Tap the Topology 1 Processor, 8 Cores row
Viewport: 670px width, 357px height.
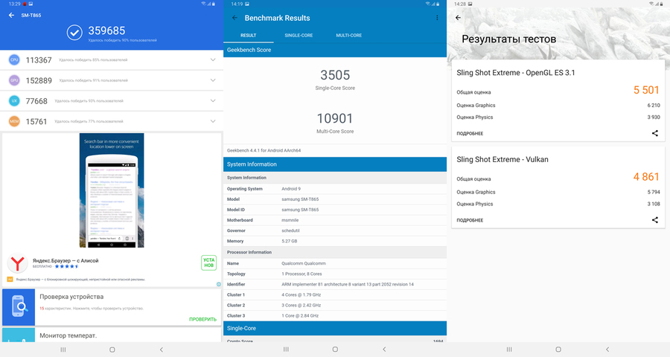335,274
